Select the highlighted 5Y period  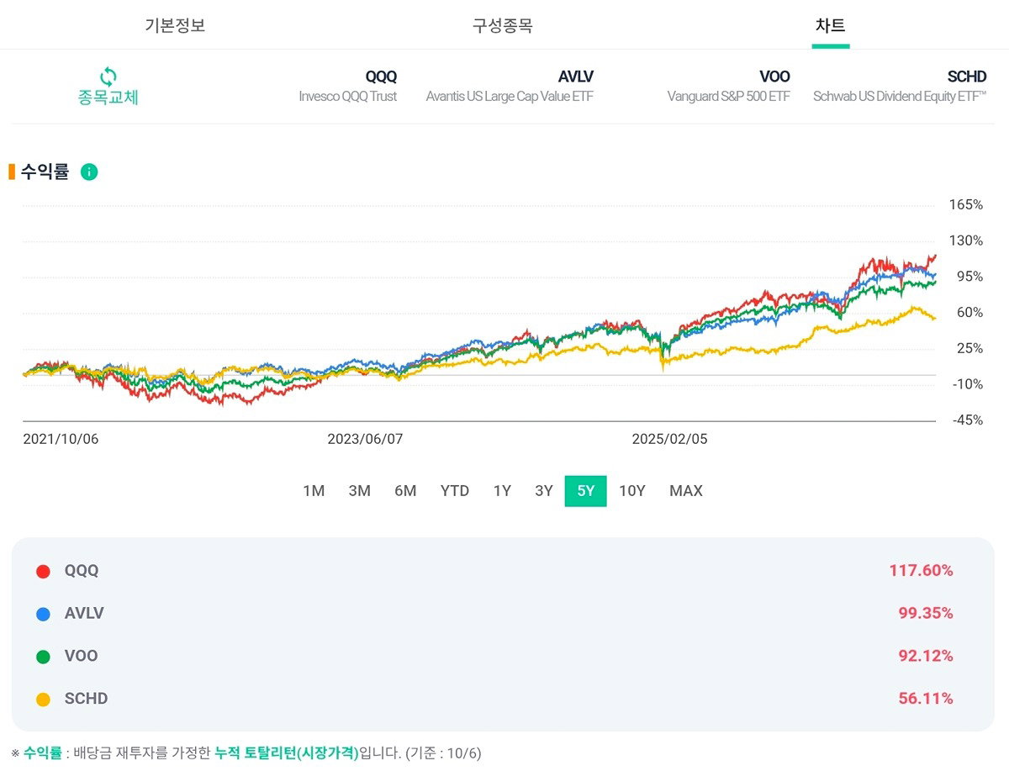[586, 491]
